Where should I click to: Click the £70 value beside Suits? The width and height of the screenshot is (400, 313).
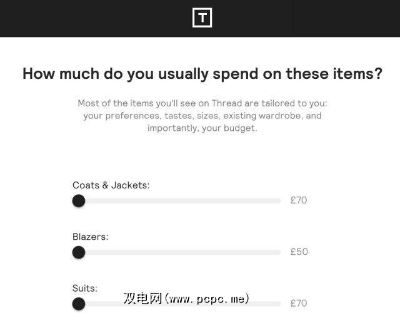pyautogui.click(x=299, y=304)
